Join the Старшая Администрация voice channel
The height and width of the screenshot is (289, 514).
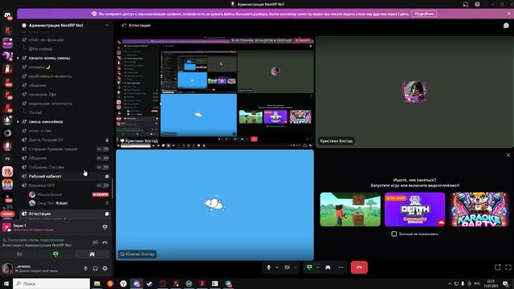click(65, 149)
